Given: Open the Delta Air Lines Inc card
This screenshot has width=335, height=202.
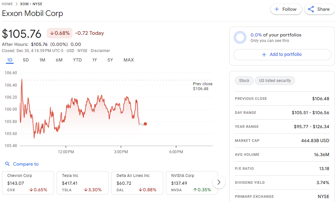Looking at the screenshot, I should (137, 183).
